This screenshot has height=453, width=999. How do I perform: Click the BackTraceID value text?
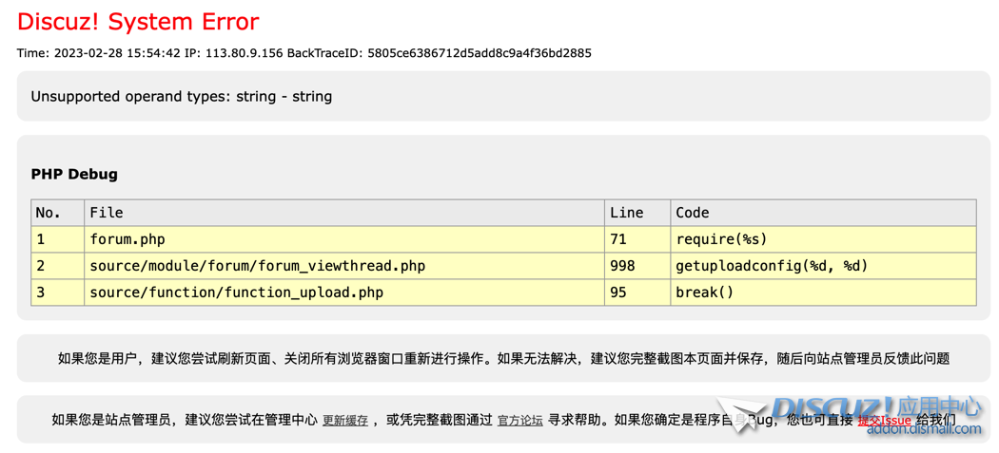point(480,53)
